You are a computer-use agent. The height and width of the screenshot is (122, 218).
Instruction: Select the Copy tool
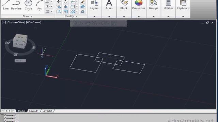point(59,6)
